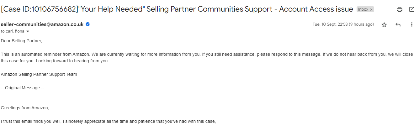419x125 pixels.
Task: Print the email using printer icon
Action: click(x=399, y=9)
